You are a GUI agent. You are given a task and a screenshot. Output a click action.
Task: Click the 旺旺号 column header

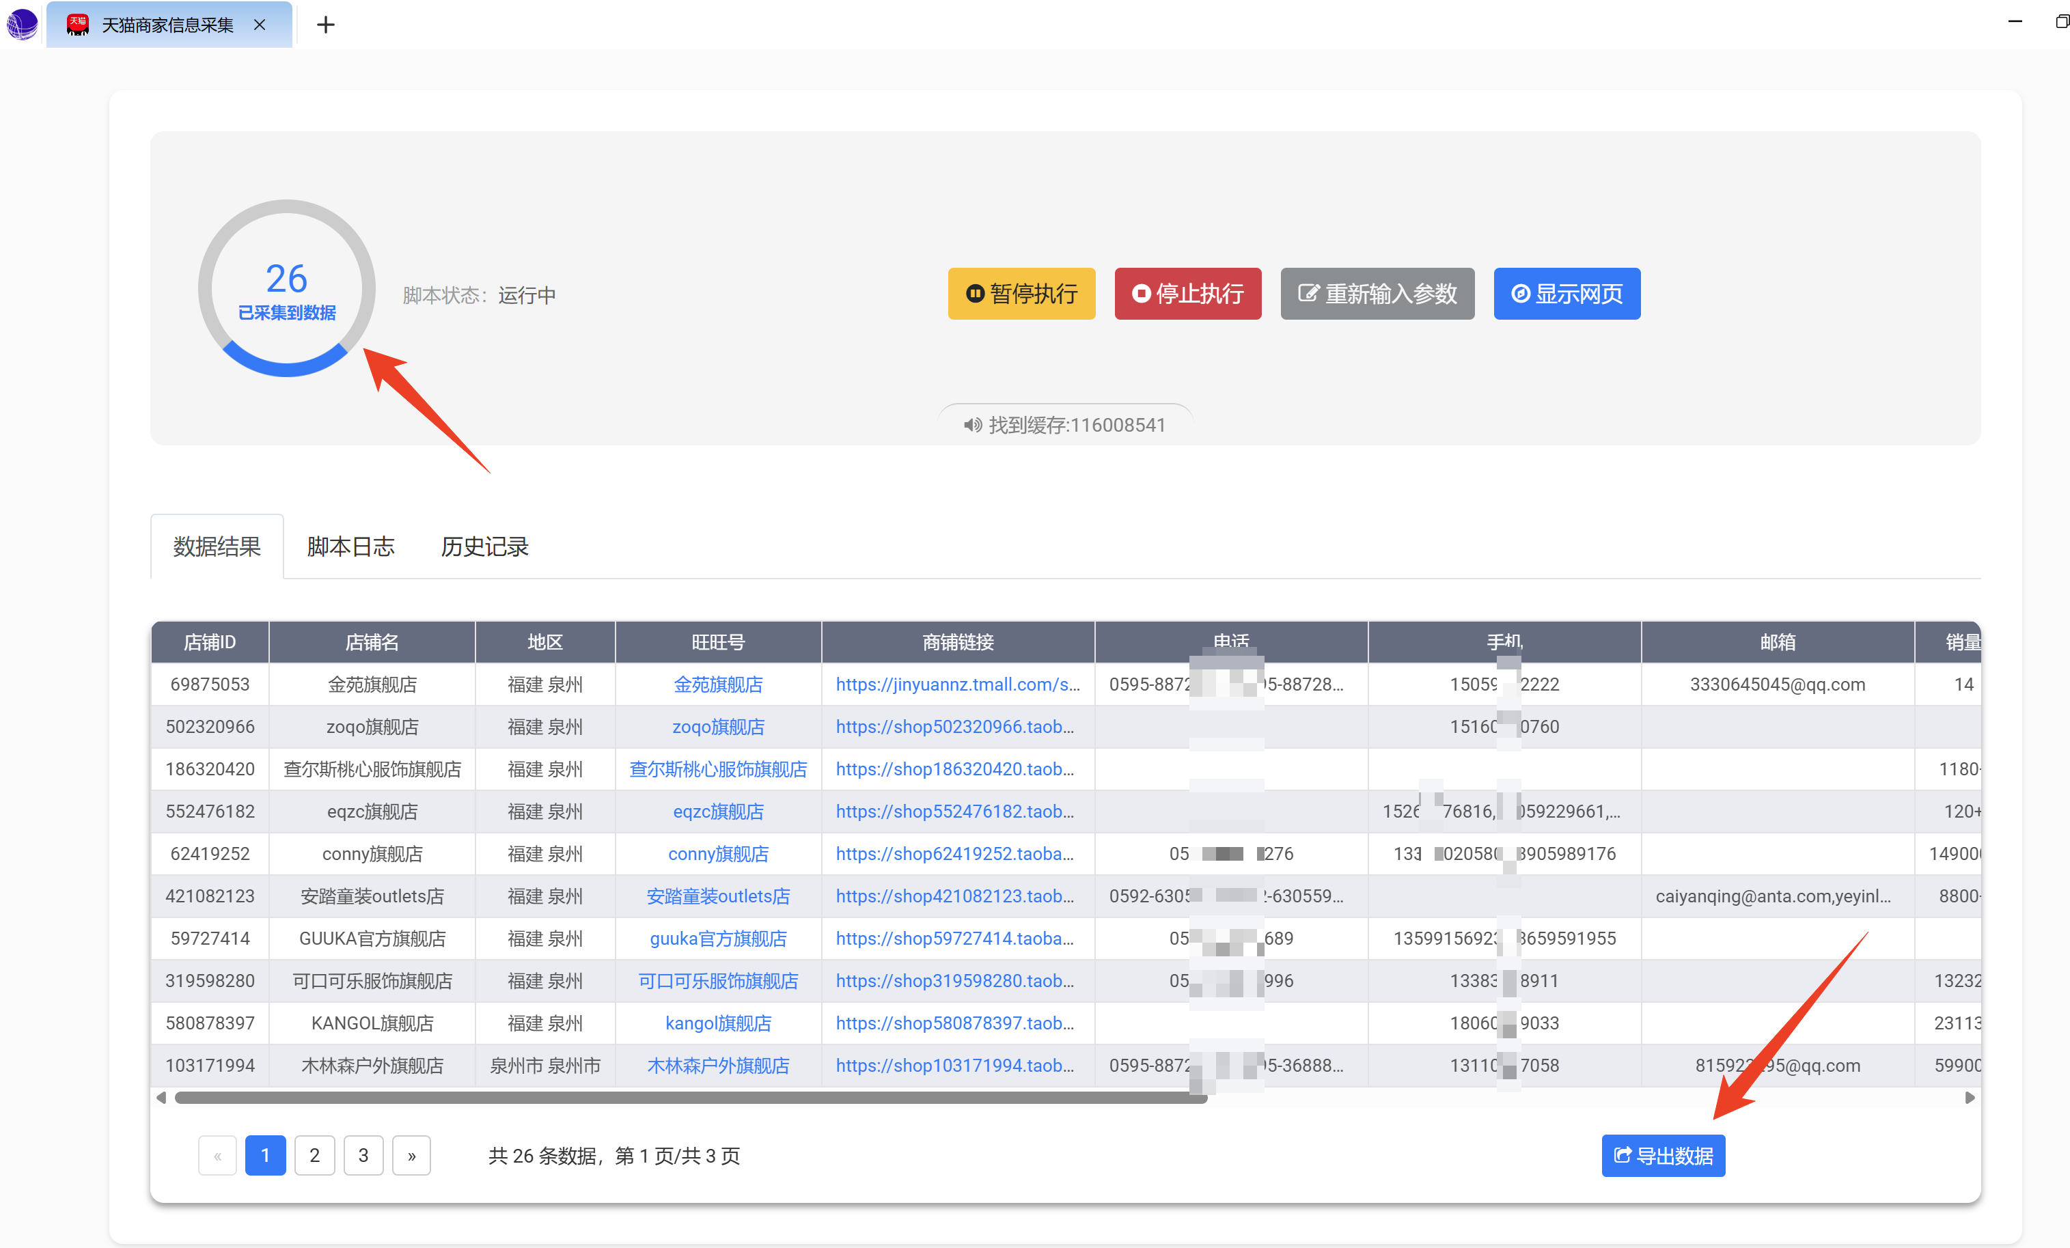718,643
